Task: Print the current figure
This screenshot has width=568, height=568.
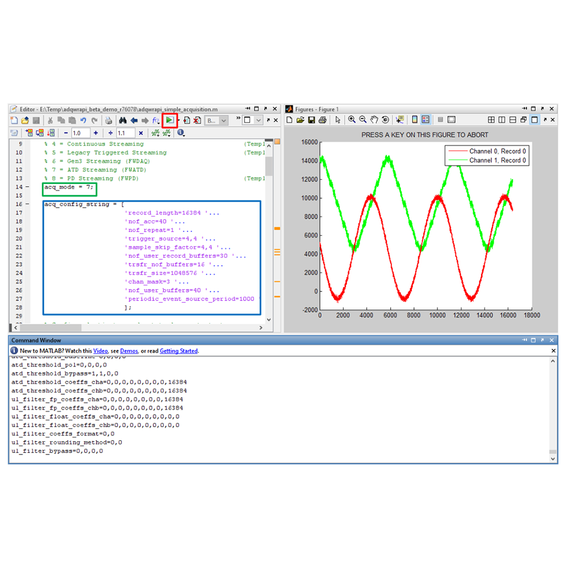Action: pyautogui.click(x=321, y=119)
